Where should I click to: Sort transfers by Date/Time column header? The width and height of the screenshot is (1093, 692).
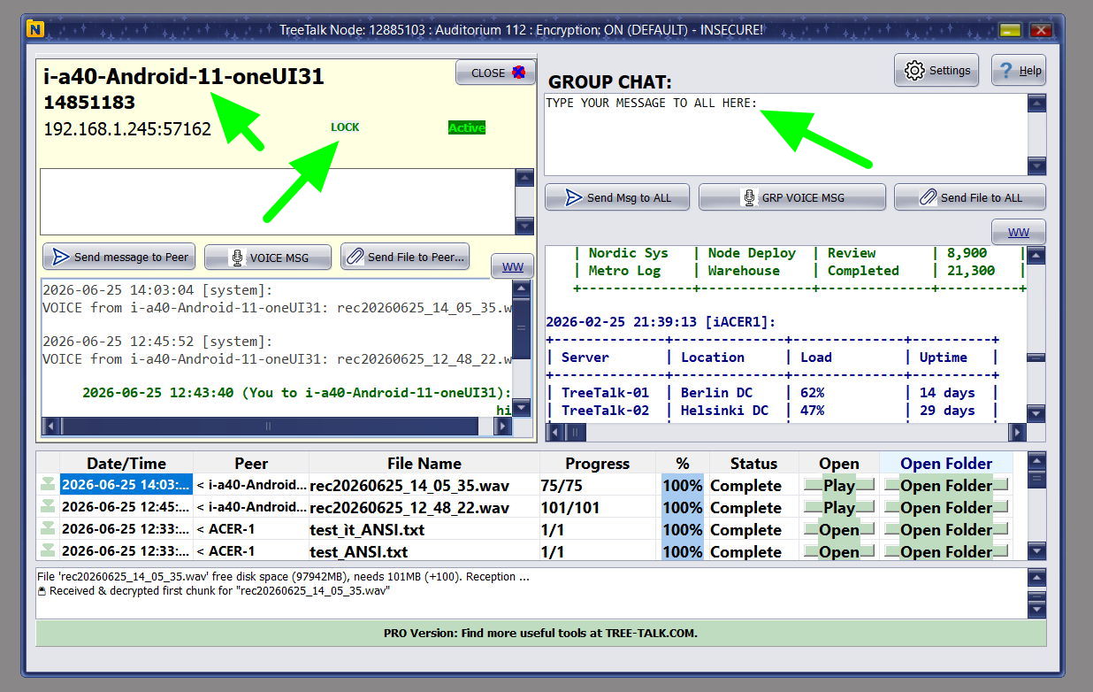click(x=126, y=463)
